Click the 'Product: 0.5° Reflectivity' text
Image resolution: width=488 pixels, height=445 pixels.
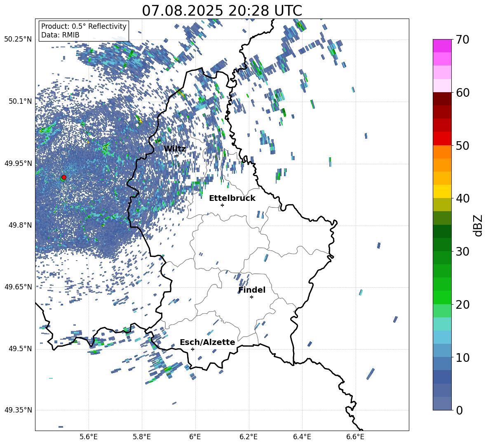[x=84, y=26]
